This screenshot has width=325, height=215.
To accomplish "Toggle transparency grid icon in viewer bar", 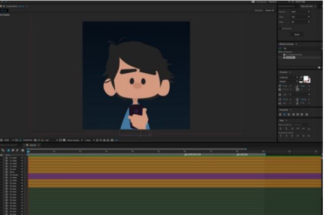I will (64, 140).
